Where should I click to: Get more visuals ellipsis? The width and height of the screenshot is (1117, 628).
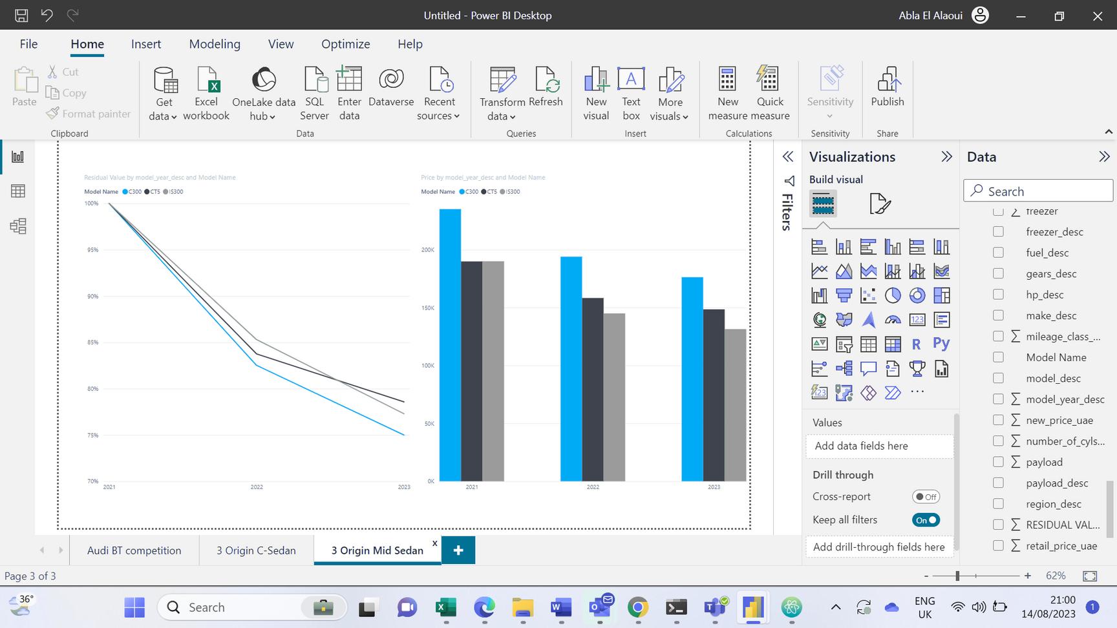(917, 392)
